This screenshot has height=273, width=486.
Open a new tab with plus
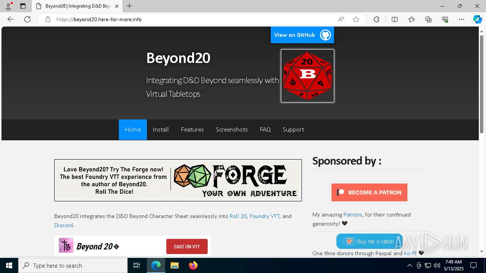tap(129, 6)
